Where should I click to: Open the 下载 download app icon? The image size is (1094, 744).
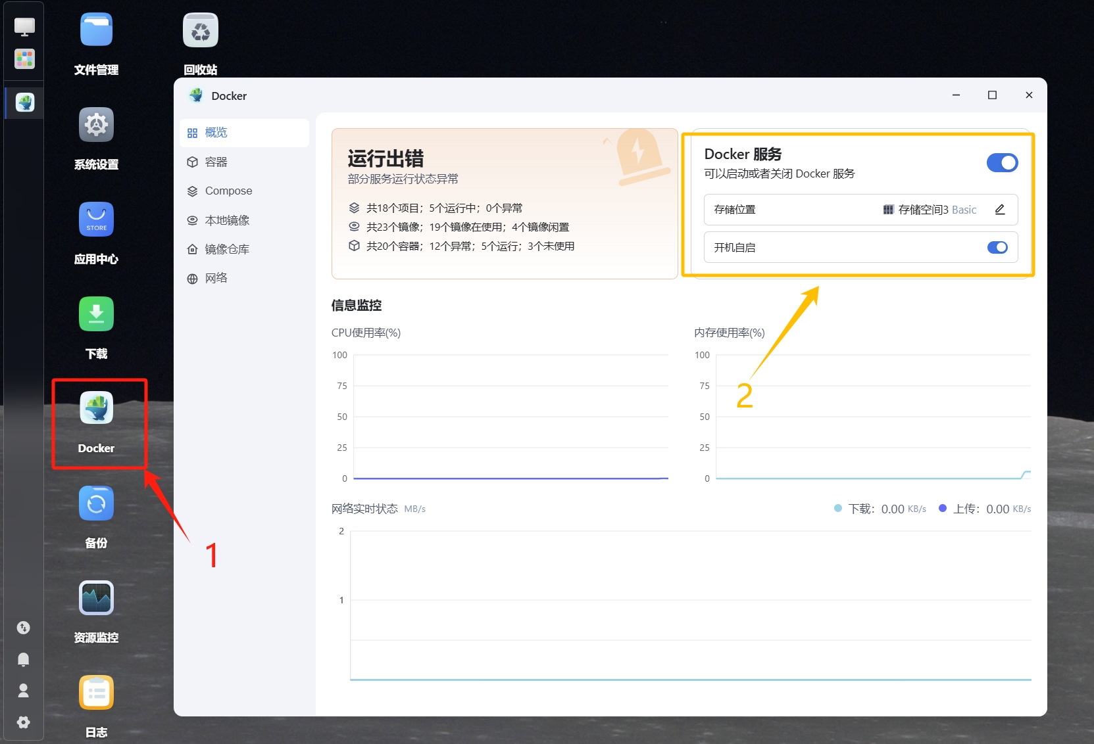tap(96, 314)
